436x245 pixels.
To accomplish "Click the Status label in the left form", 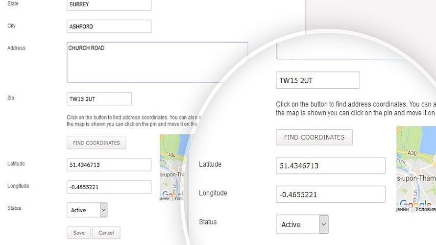I will tap(14, 208).
